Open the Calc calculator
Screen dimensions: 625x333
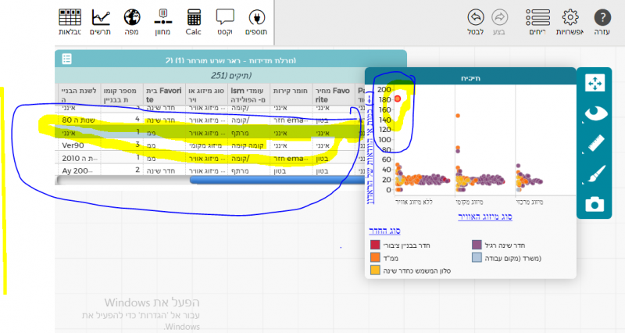(194, 21)
